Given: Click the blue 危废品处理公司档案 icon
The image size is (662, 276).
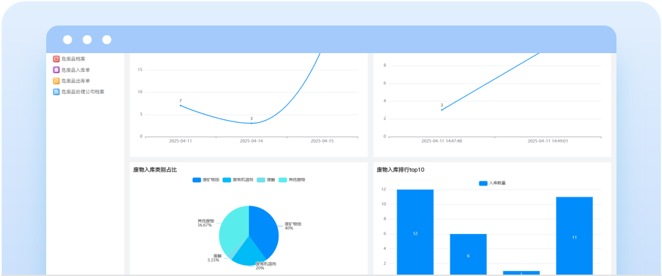Looking at the screenshot, I should pyautogui.click(x=56, y=92).
